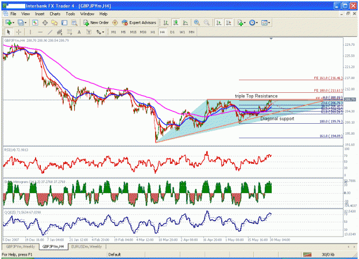Switch to M1 timeframe
The image size is (359, 259).
[114, 32]
